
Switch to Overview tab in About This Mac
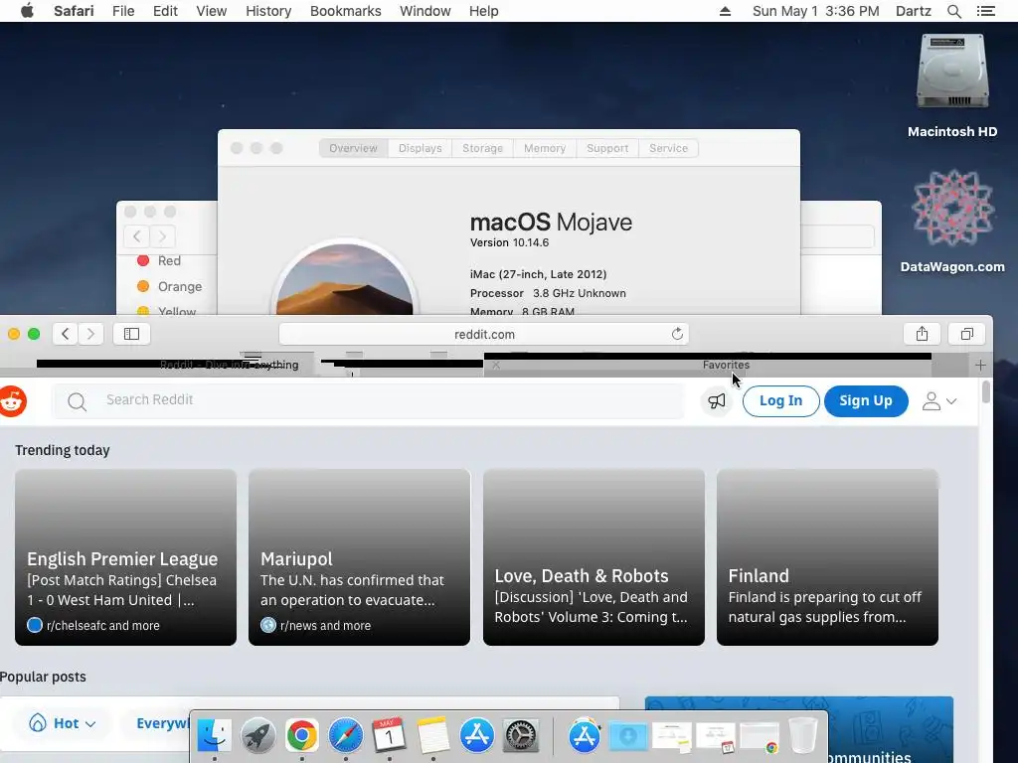click(353, 148)
